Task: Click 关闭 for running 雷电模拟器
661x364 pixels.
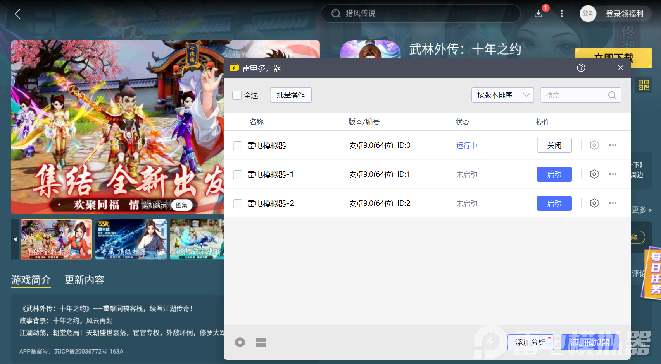Action: point(554,145)
